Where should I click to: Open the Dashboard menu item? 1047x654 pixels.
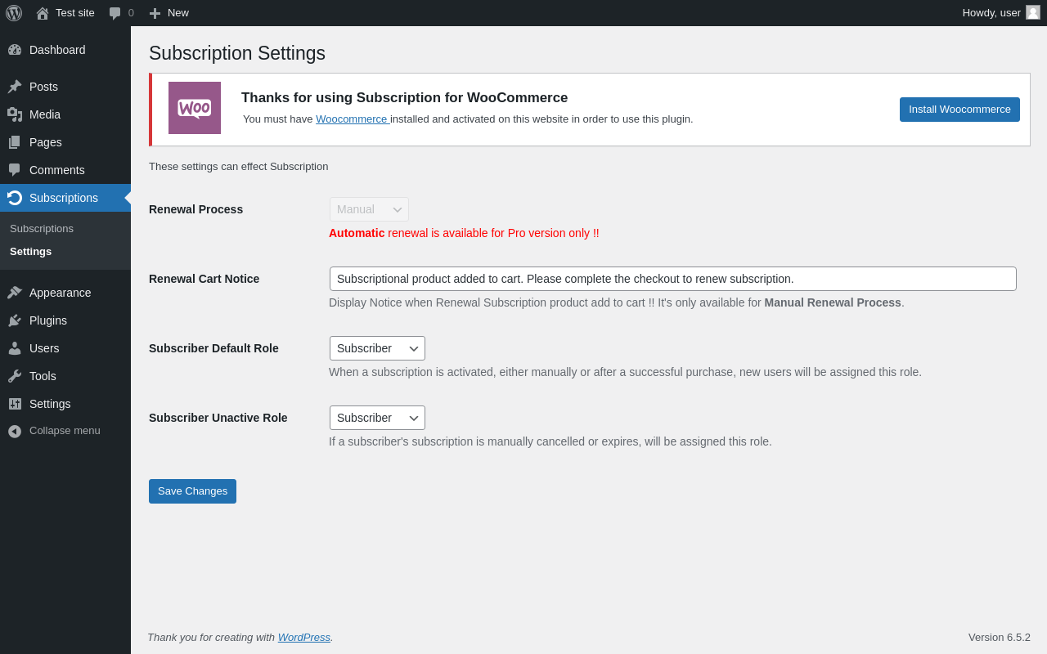(x=57, y=50)
